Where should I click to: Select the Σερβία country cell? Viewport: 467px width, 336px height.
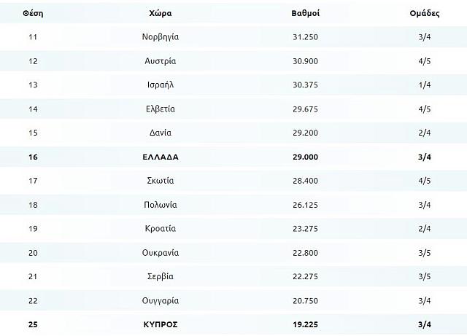[x=161, y=276]
